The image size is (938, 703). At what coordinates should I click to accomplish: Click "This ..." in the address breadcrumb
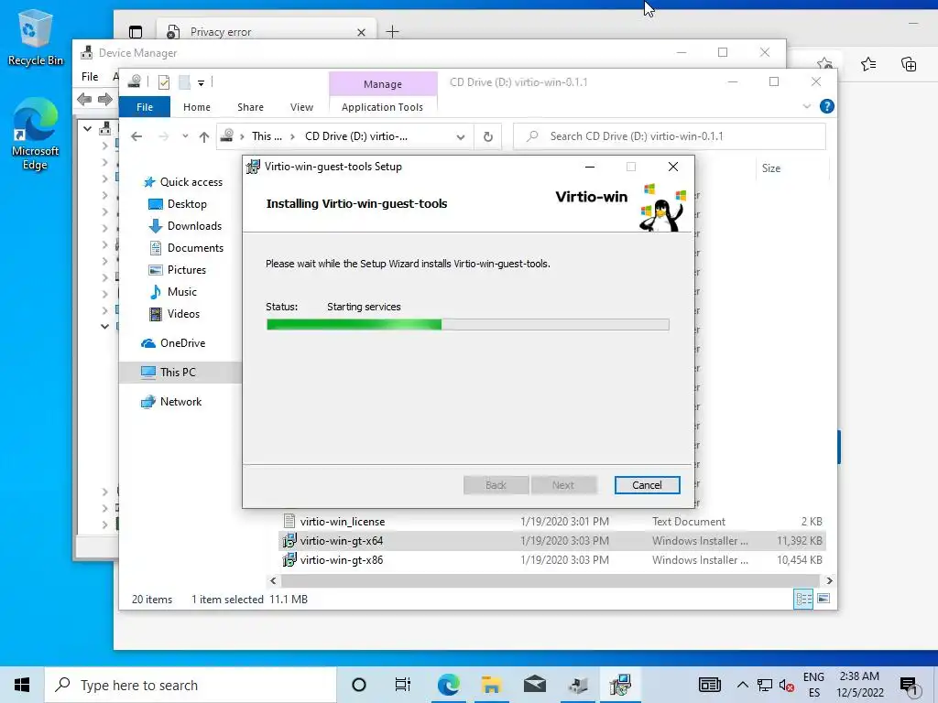pos(267,136)
